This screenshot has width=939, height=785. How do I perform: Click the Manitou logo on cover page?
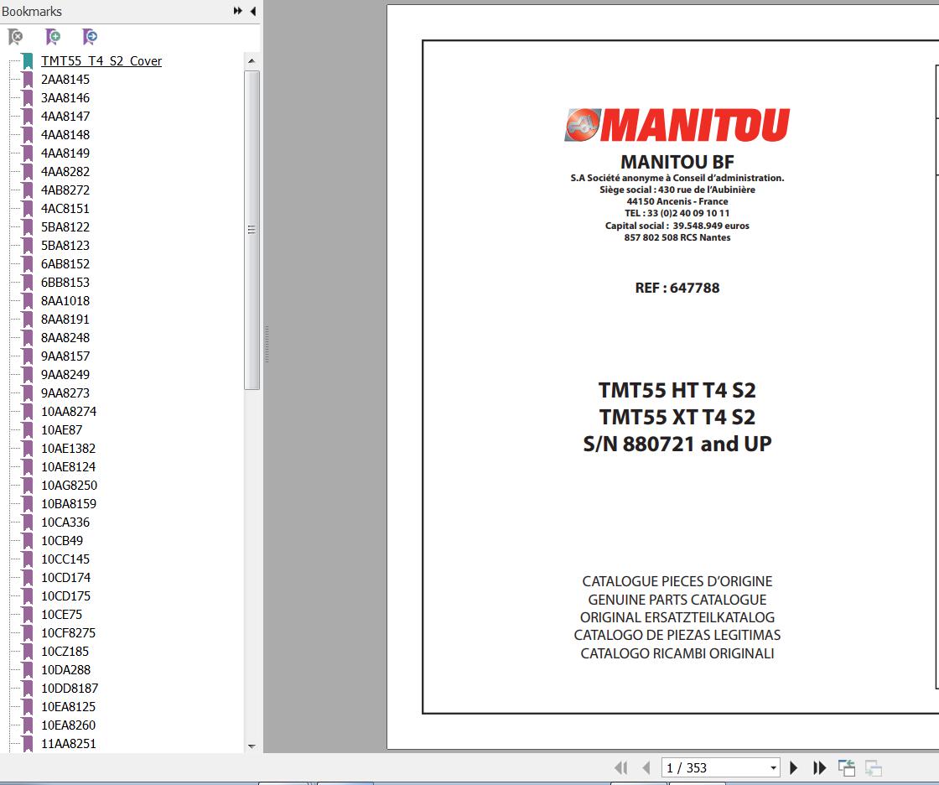tap(677, 125)
